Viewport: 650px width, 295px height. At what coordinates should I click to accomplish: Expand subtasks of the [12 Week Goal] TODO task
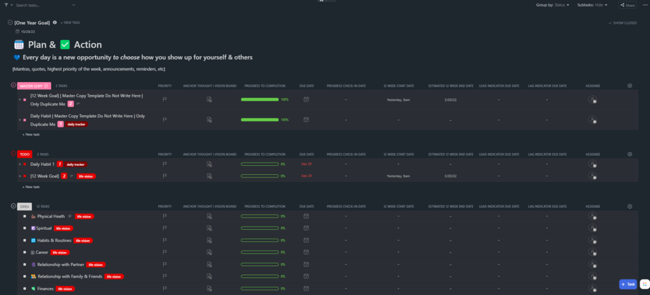[19, 176]
